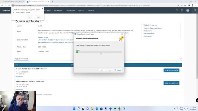The width and height of the screenshot is (198, 111).
Task: Click the share page icon in address bar
Action: coord(182,6)
